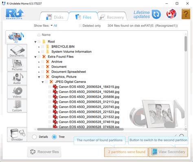
Task: Click the $RECYCLE.BIN folder icon
Action: point(47,47)
